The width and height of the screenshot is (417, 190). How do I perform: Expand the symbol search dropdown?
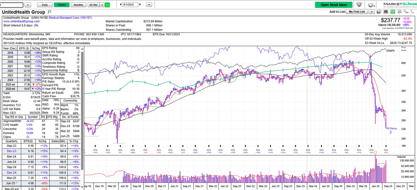click(28, 5)
